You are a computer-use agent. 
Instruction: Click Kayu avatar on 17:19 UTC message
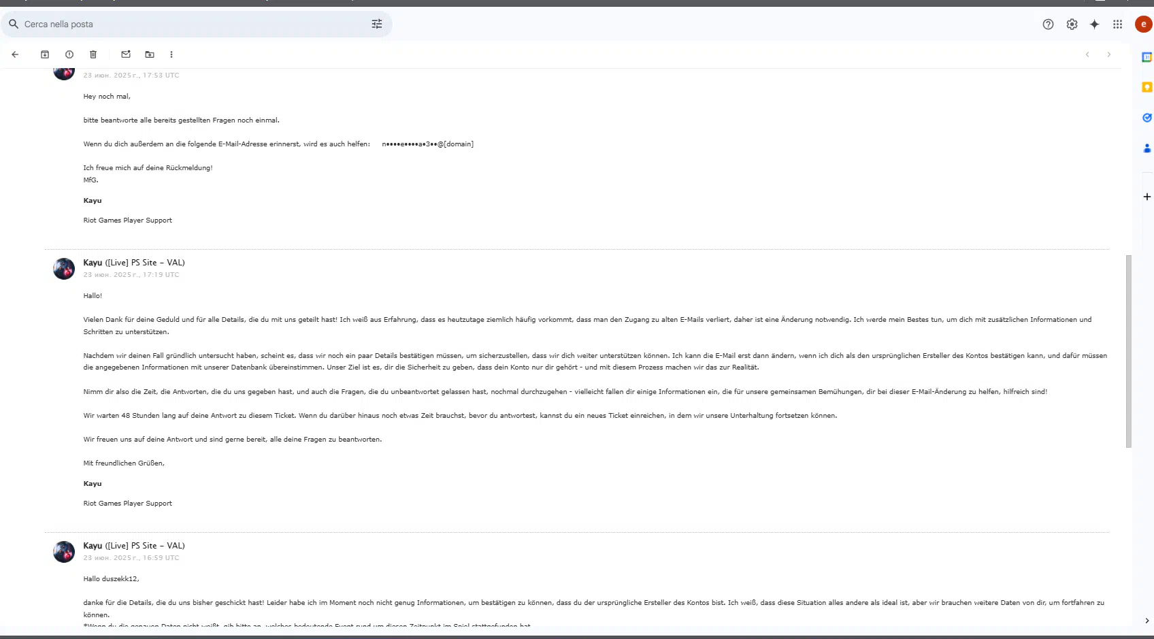tap(64, 269)
